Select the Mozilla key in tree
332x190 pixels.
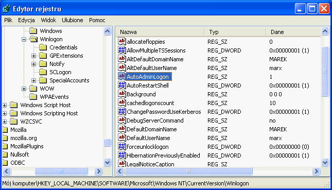19,130
